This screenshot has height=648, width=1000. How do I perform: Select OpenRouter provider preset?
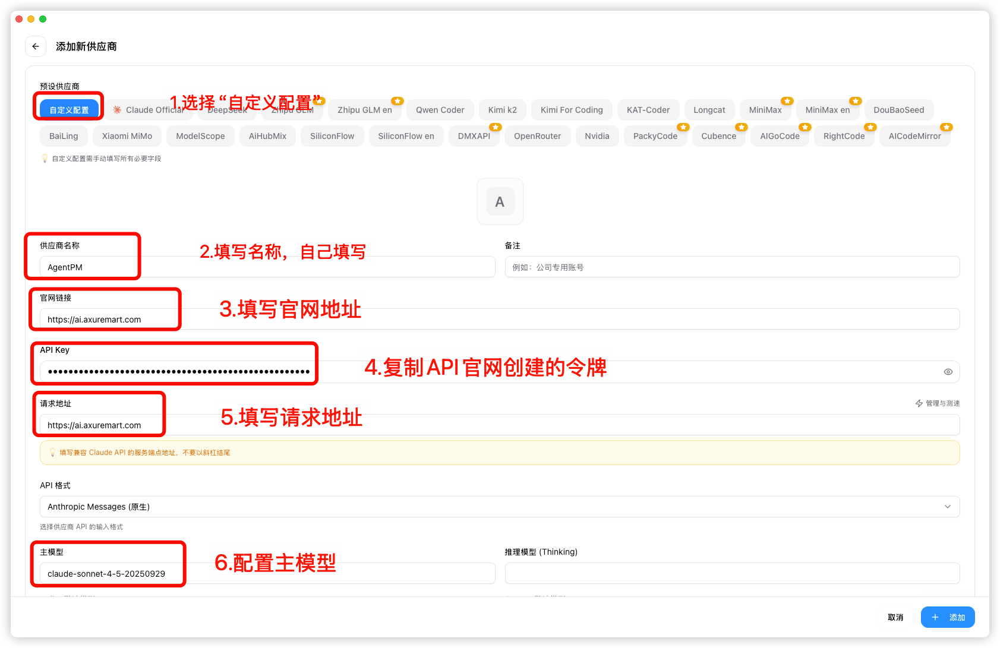(x=538, y=136)
